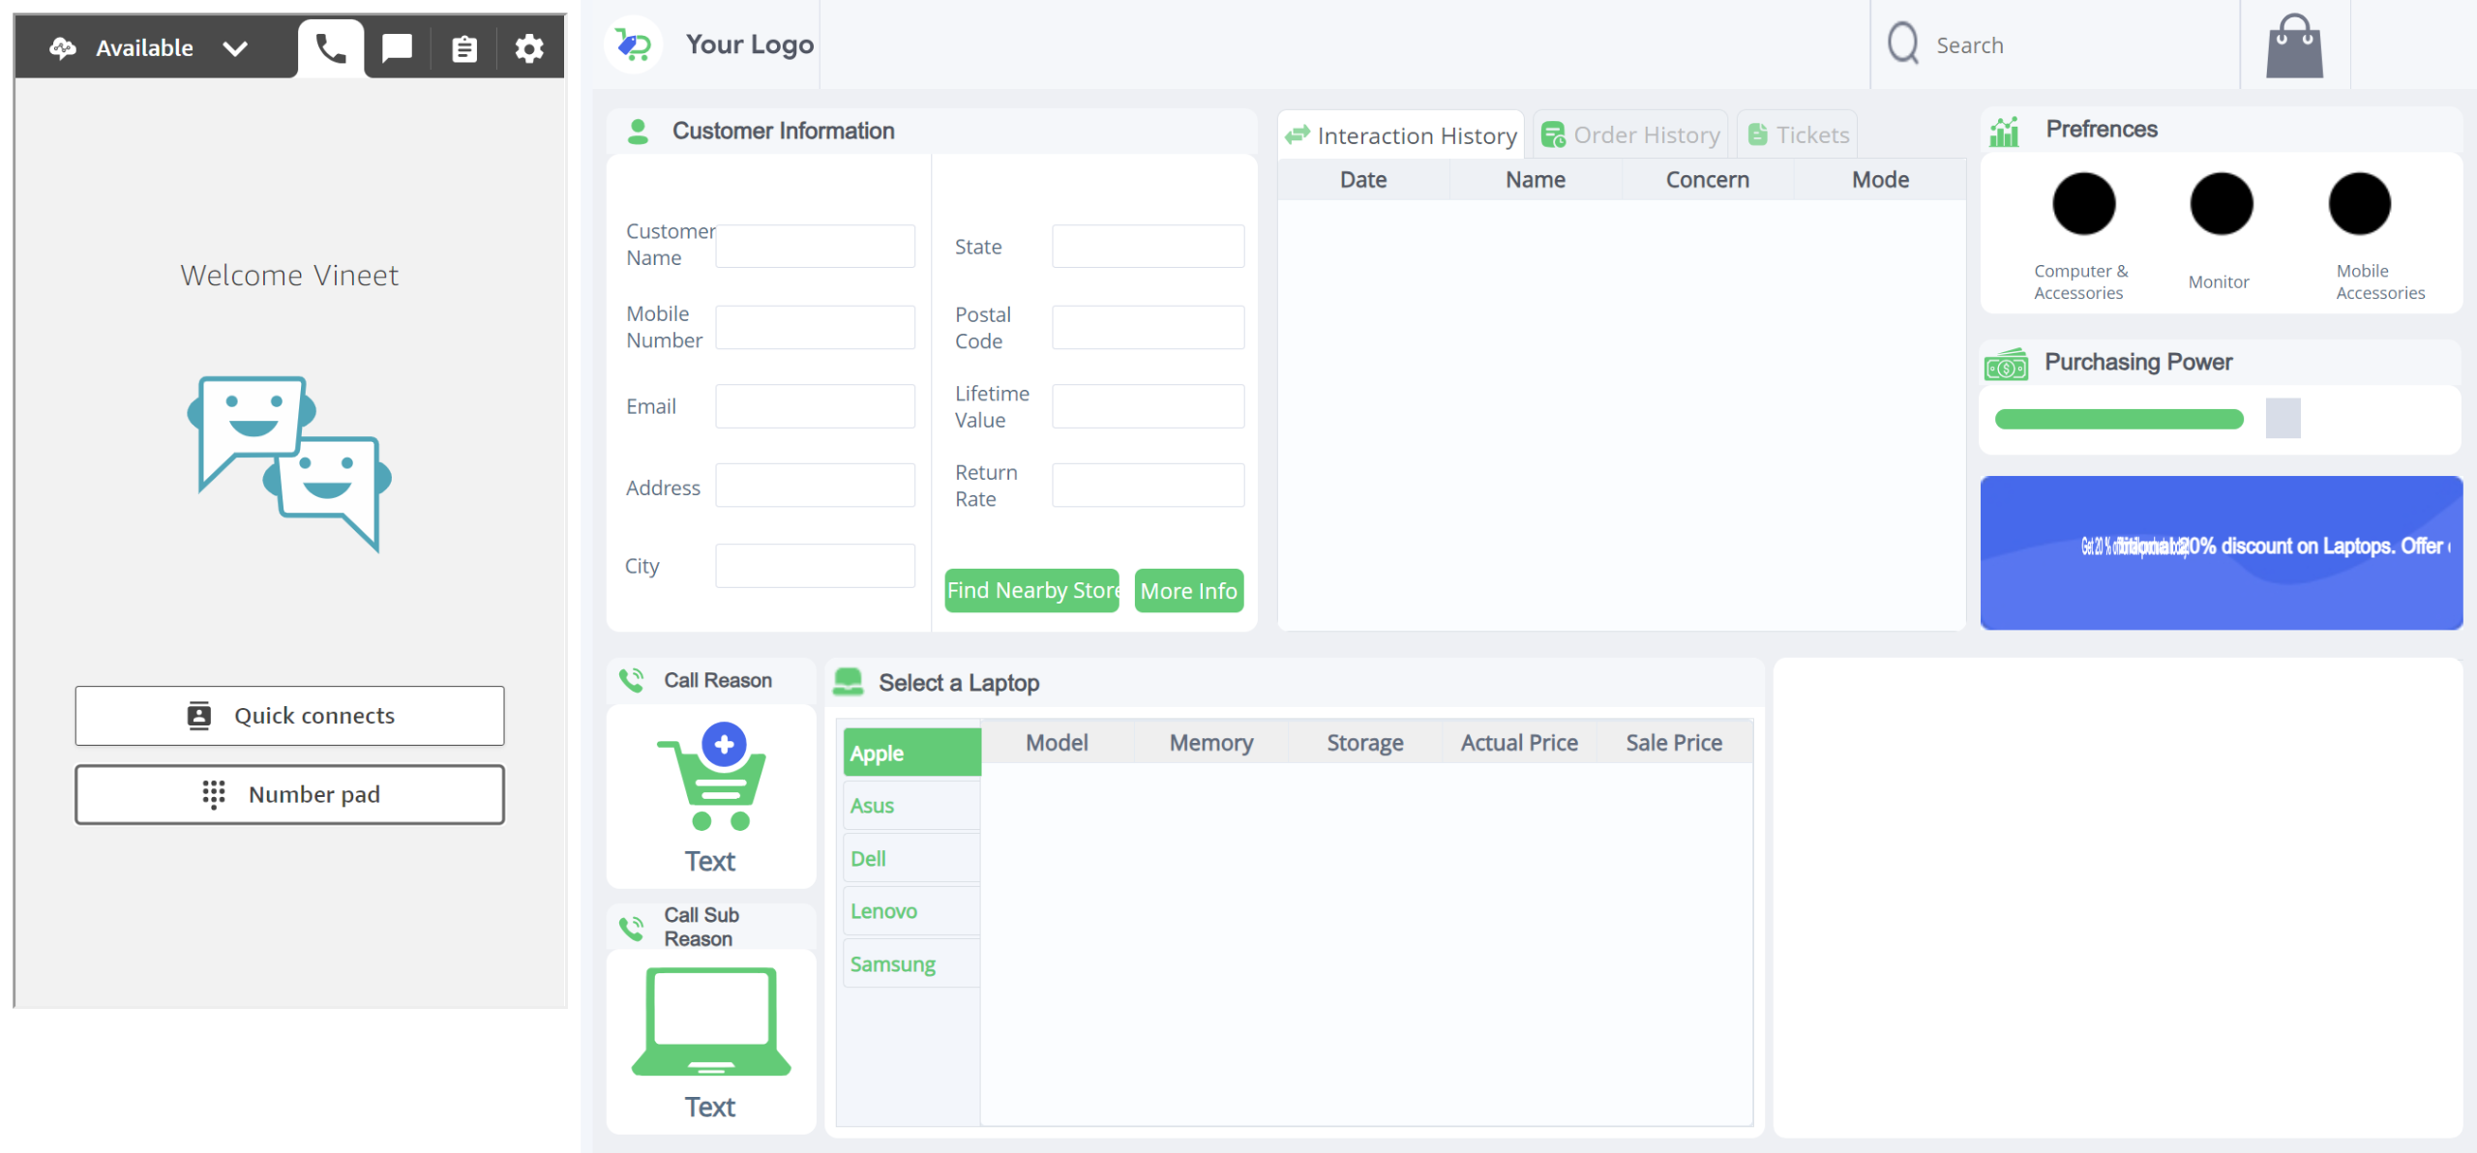Viewport: 2477px width, 1153px height.
Task: Open the tasks clipboard icon
Action: 464,47
